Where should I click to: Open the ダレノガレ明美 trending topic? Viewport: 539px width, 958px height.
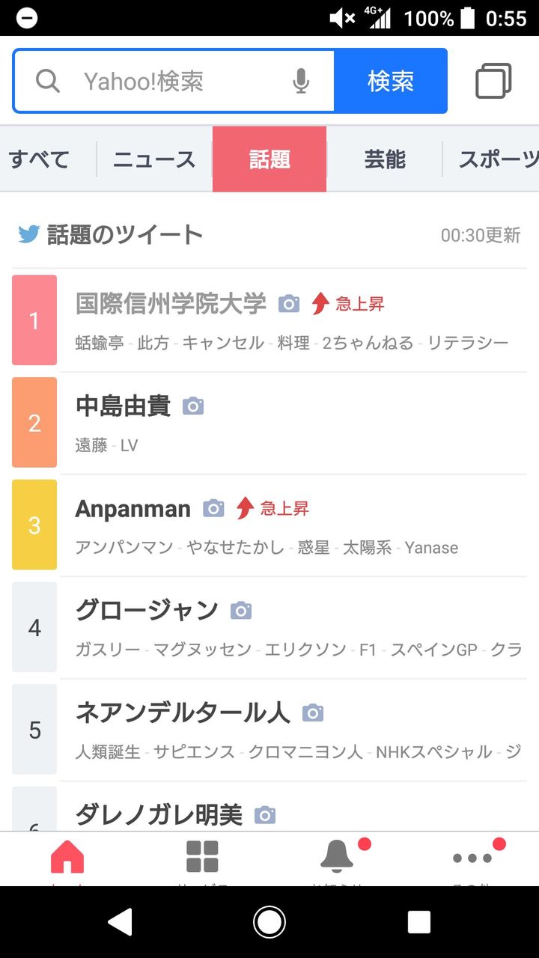coord(159,814)
